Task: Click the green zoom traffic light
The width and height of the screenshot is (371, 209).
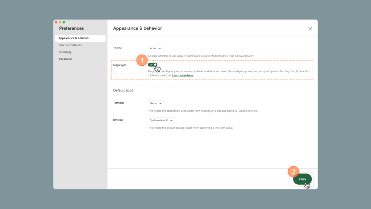Action: click(x=64, y=22)
